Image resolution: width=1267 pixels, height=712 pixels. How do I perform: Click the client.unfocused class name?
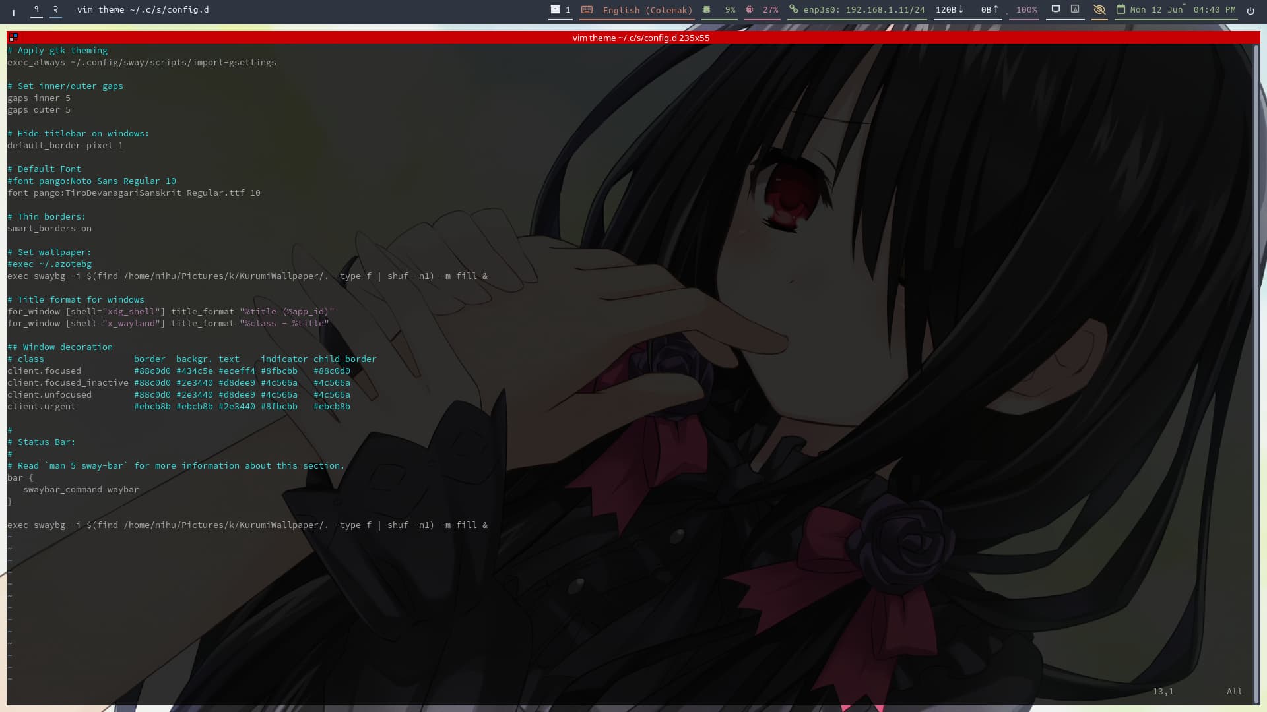pyautogui.click(x=49, y=395)
